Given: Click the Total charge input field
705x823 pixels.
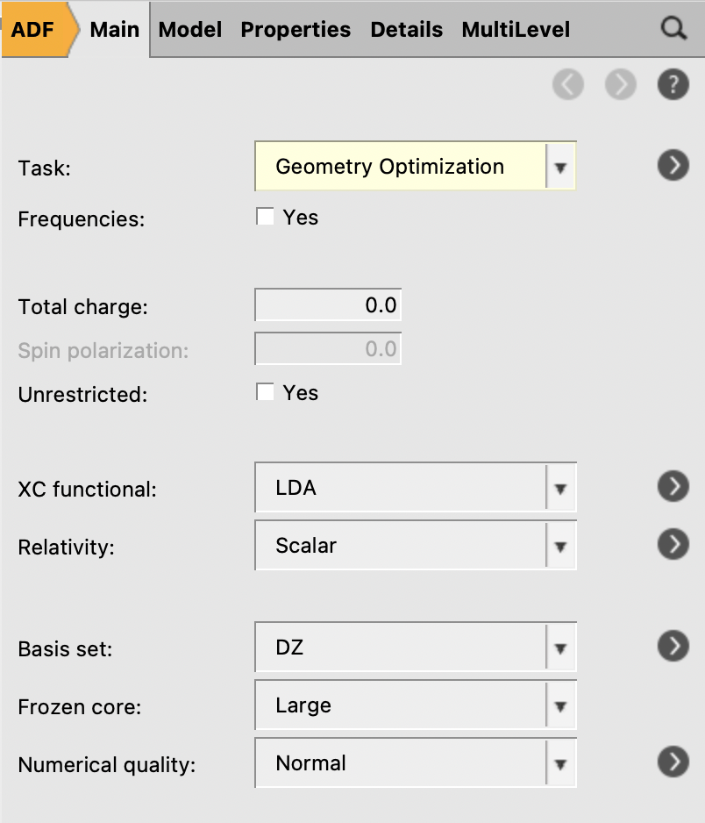Looking at the screenshot, I should [x=329, y=306].
